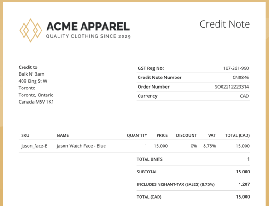The height and width of the screenshot is (206, 269).
Task: Click the Credit Note Number label
Action: 159,78
